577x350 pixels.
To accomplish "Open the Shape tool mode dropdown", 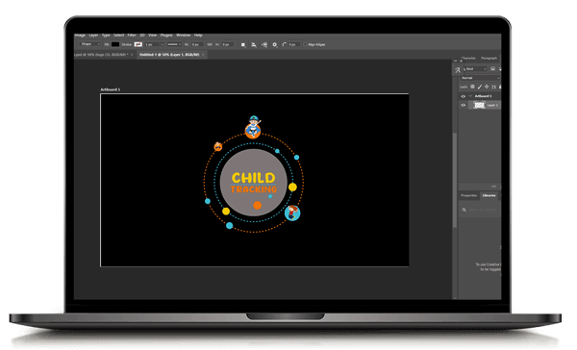I will pyautogui.click(x=89, y=44).
